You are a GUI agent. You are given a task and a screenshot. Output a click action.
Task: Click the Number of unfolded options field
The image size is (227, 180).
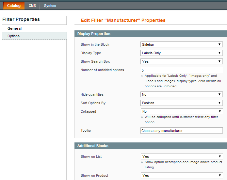click(181, 70)
